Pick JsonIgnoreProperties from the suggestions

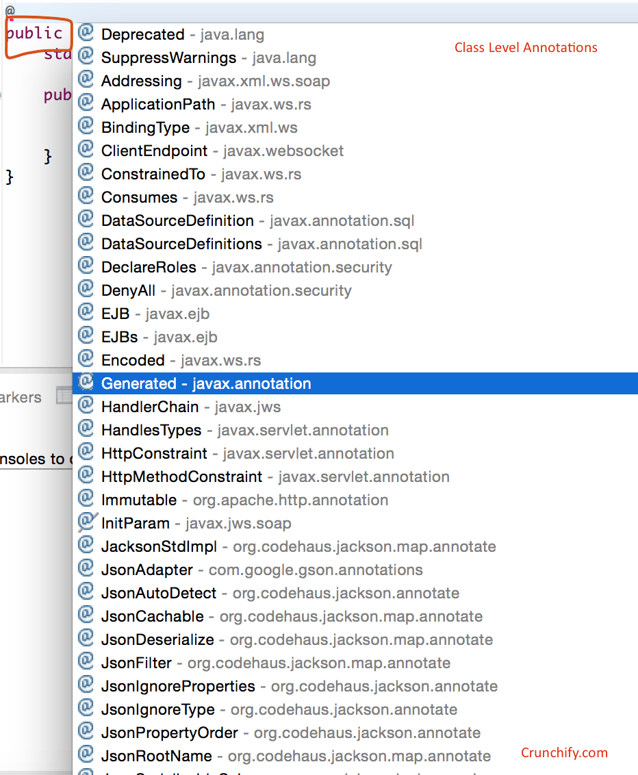298,686
